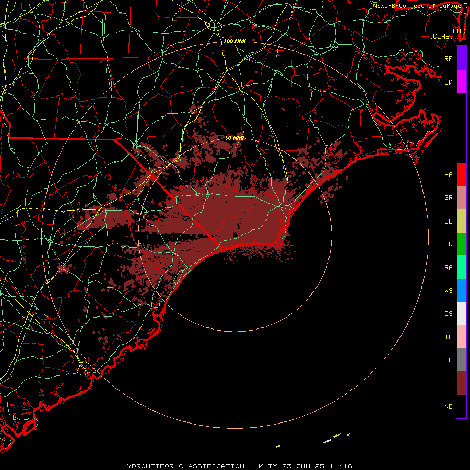The image size is (470, 470).
Task: Click the RF legend label text
Action: point(448,58)
